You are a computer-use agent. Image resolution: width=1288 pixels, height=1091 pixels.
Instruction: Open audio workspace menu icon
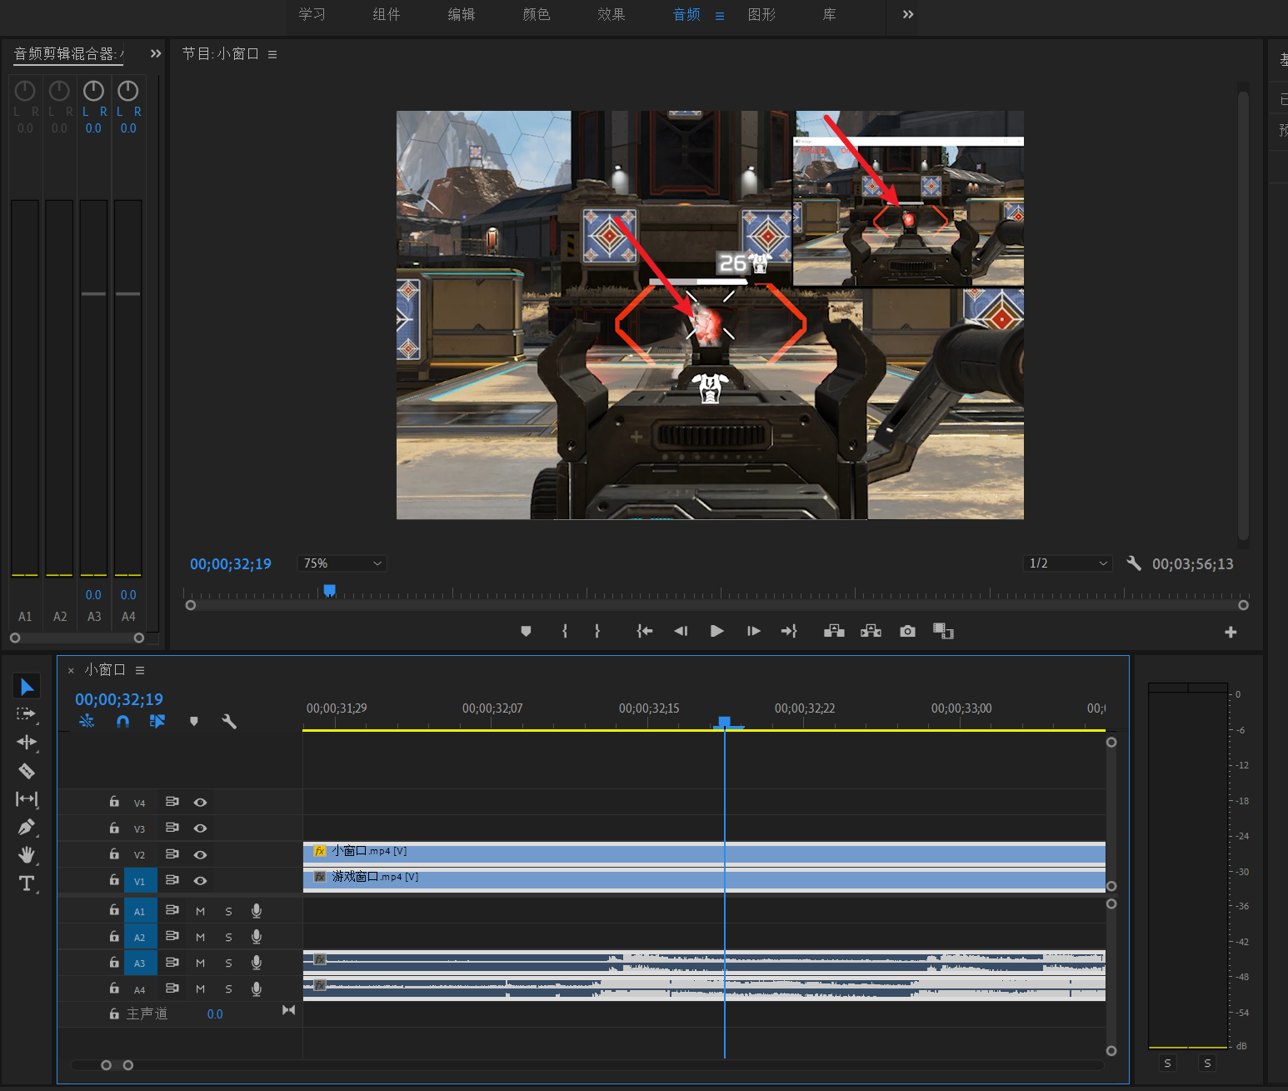(x=720, y=16)
